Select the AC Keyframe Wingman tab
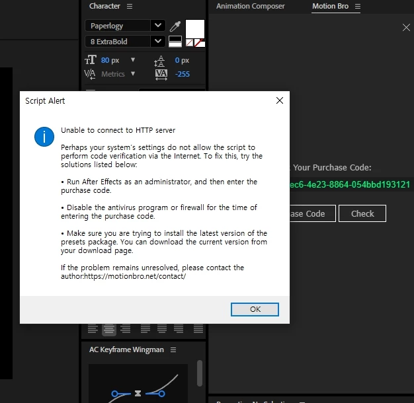Image resolution: width=414 pixels, height=403 pixels. 126,349
